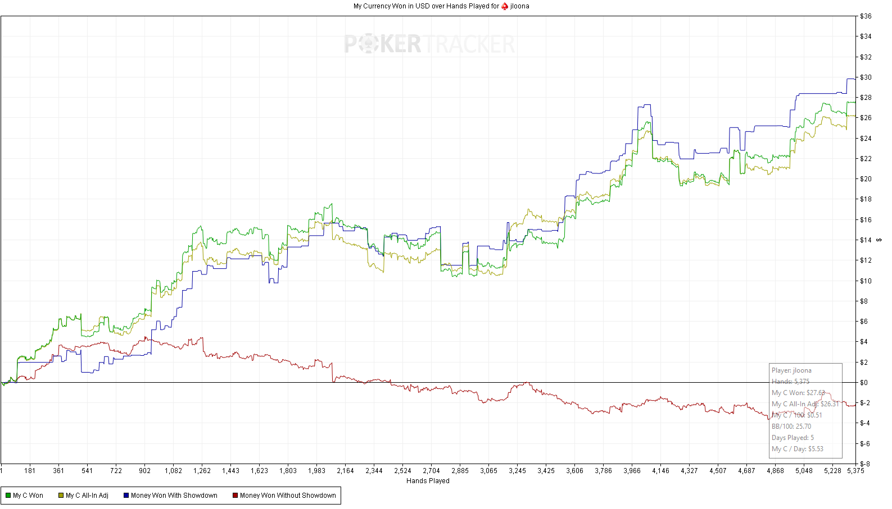This screenshot has height=509, width=892.
Task: Click "Hands: 5,375" in the summary box
Action: point(790,382)
